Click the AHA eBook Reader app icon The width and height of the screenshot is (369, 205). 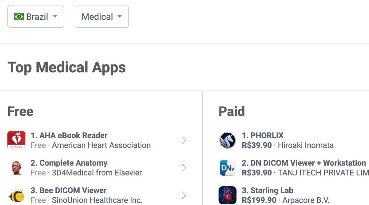16,140
